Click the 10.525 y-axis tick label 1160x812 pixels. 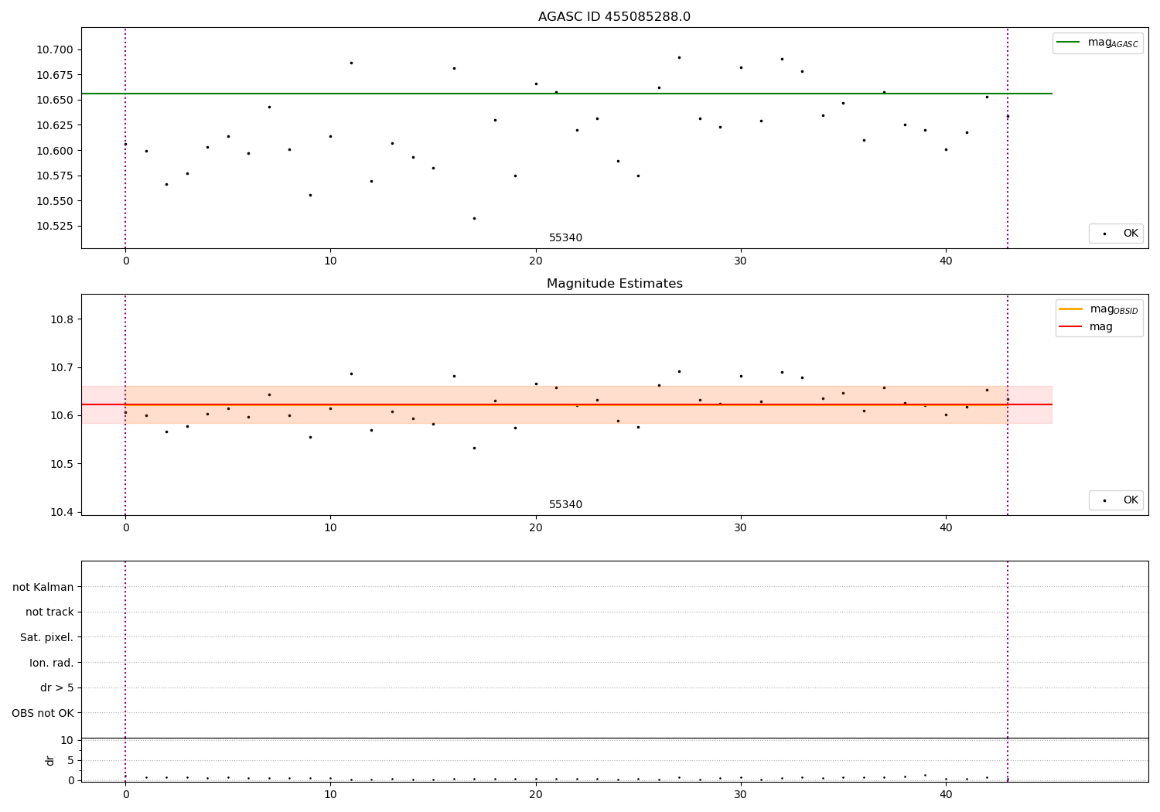[55, 226]
